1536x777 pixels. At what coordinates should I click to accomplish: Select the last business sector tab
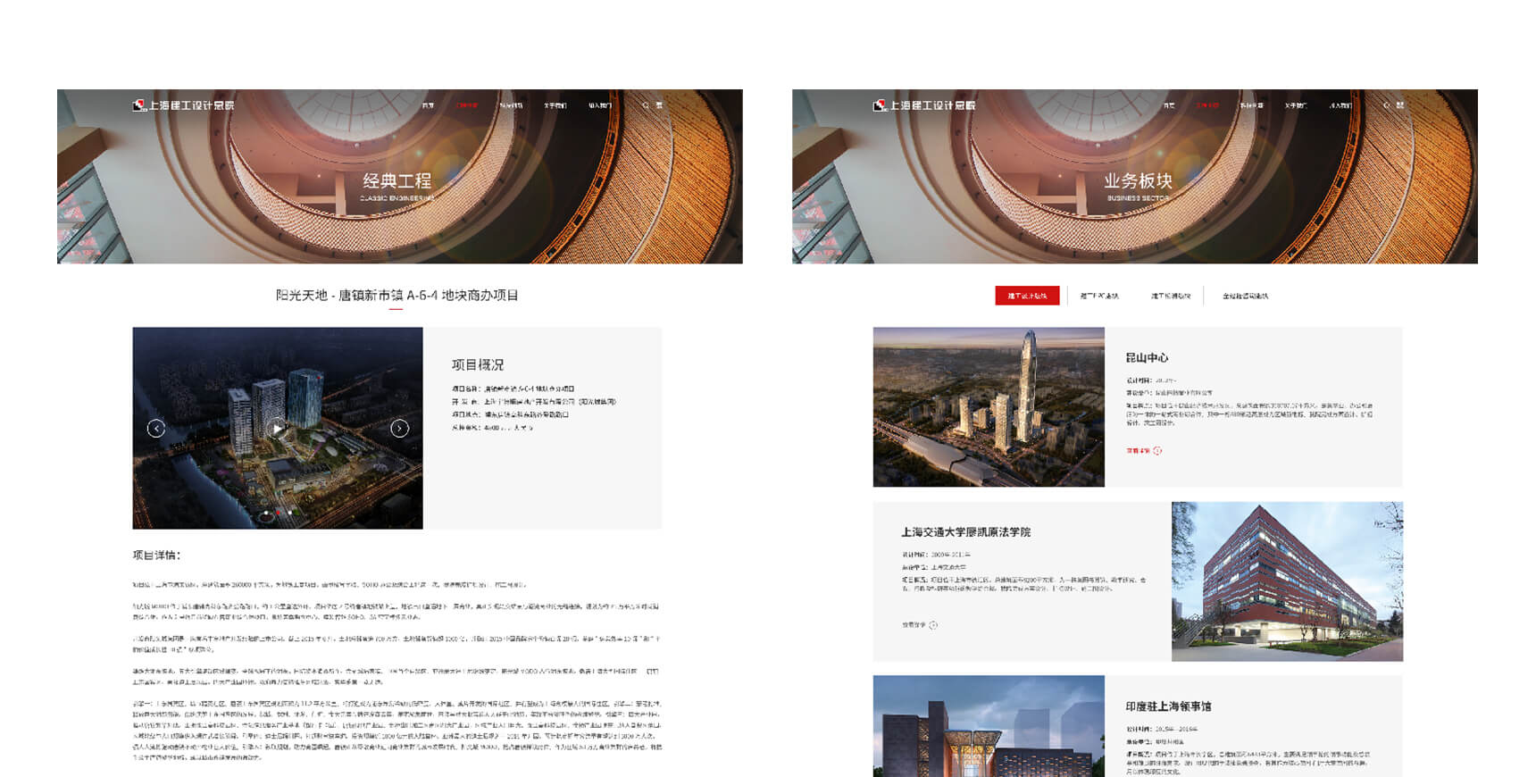[x=1246, y=296]
